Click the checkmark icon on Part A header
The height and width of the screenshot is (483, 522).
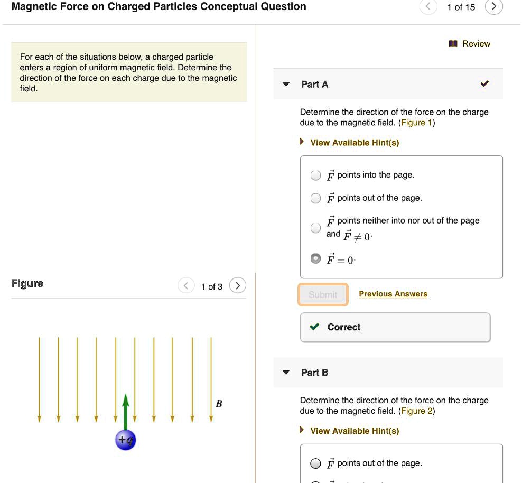pyautogui.click(x=484, y=83)
